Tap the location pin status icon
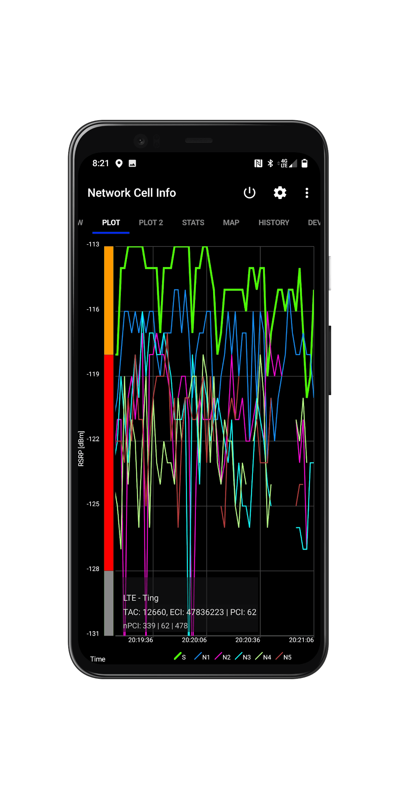Screen dimensions: 399x799 119,163
